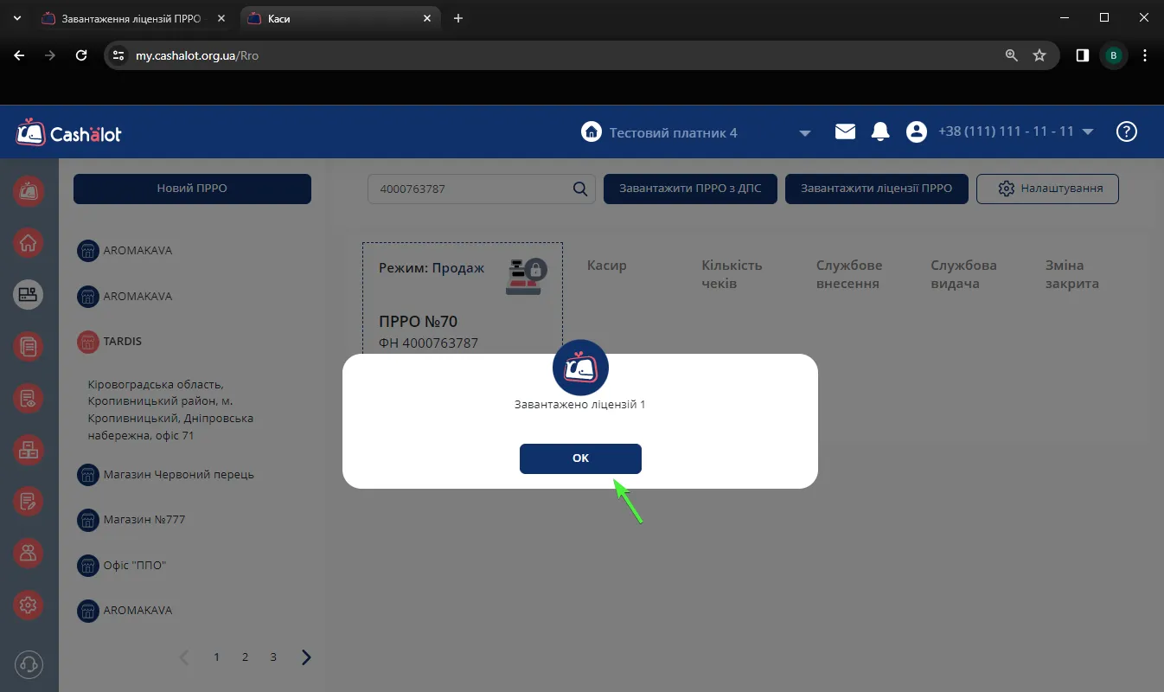
Task: Select Офіс "ППО" store
Action: [x=122, y=565]
